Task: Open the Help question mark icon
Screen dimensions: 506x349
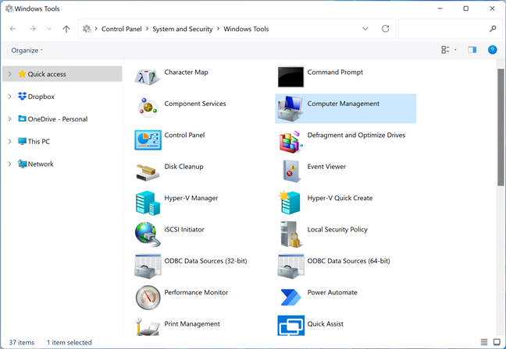Action: point(492,50)
